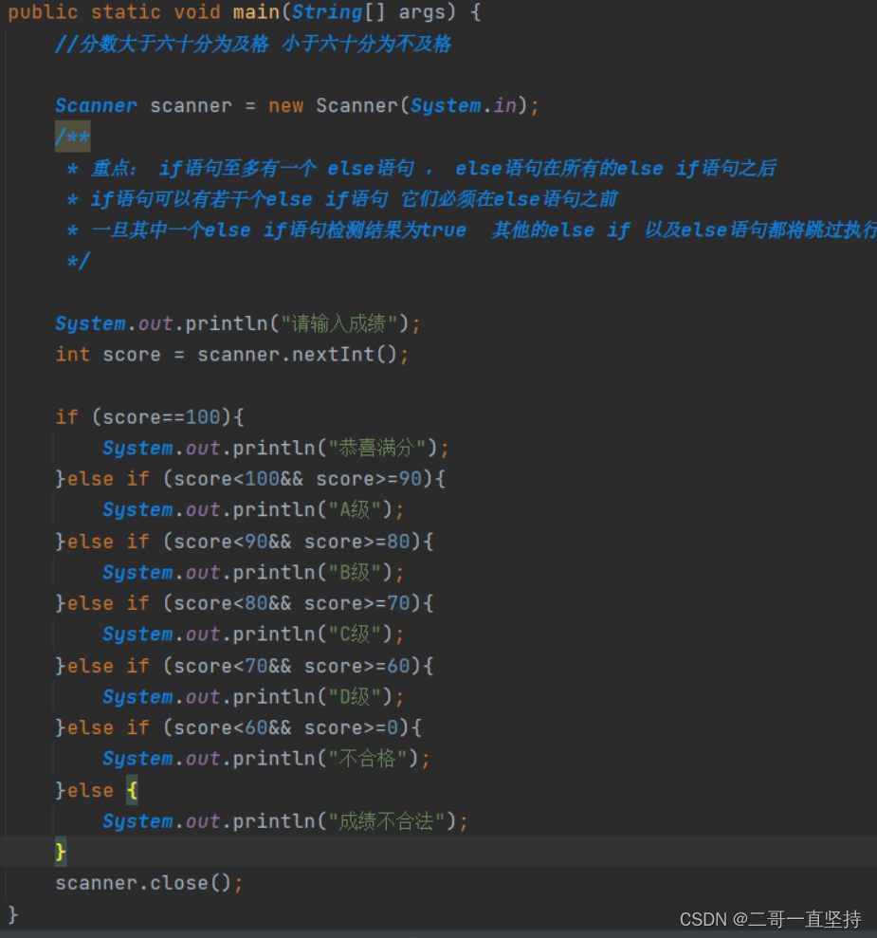Screen dimensions: 877x938
Task: Click the println 不合格 statement
Action: 266,759
